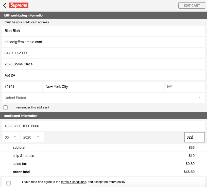Click the card number field 4098 2320 1000 2000
The image size is (207, 187).
click(103, 126)
